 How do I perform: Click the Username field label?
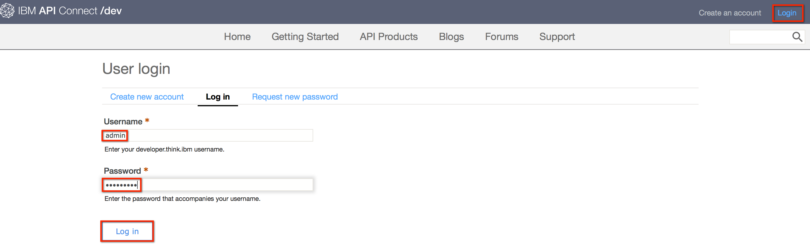point(123,121)
